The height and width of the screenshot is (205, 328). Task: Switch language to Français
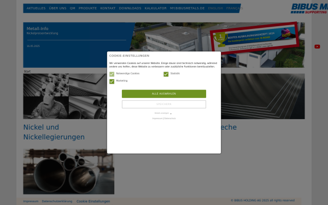(235, 8)
